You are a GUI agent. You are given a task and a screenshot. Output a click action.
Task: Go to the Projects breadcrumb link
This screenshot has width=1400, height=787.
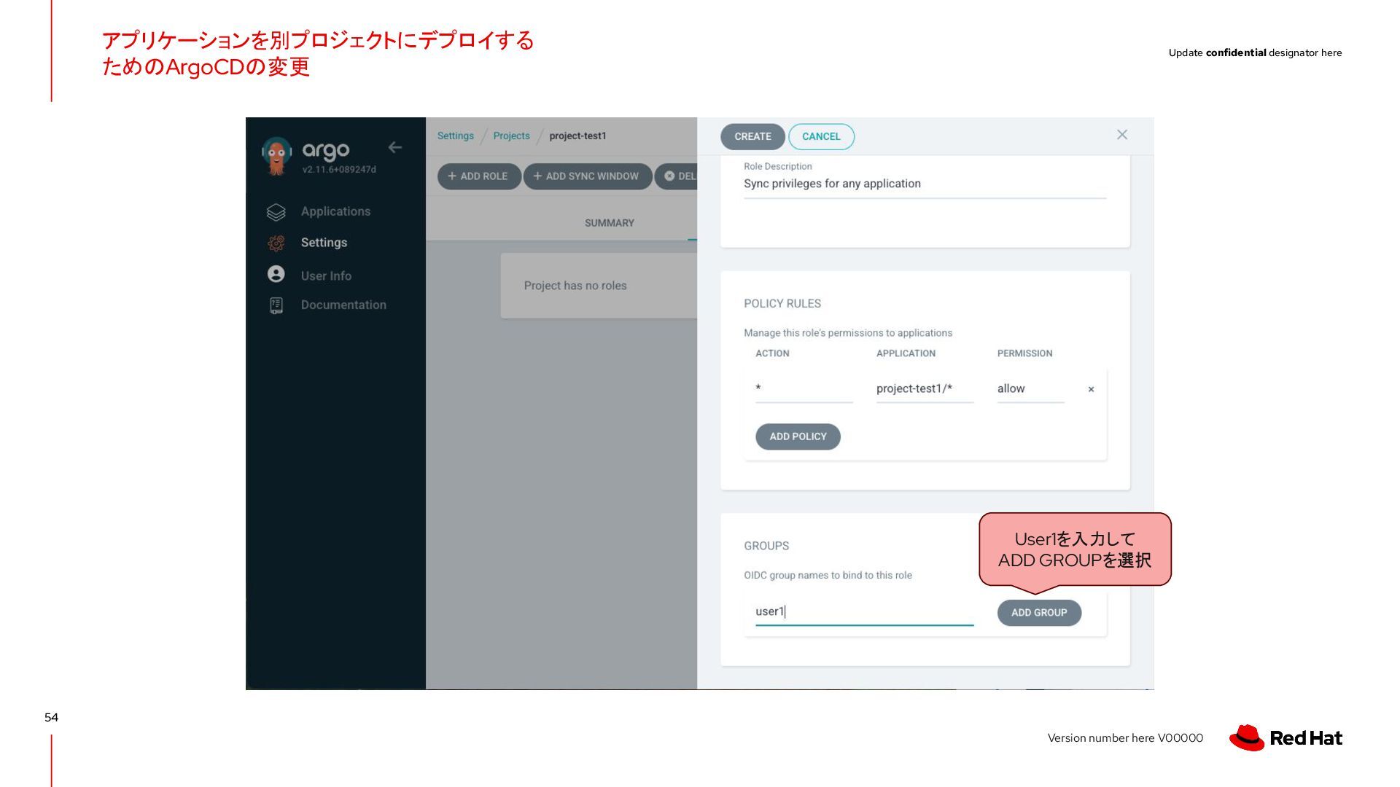[512, 136]
